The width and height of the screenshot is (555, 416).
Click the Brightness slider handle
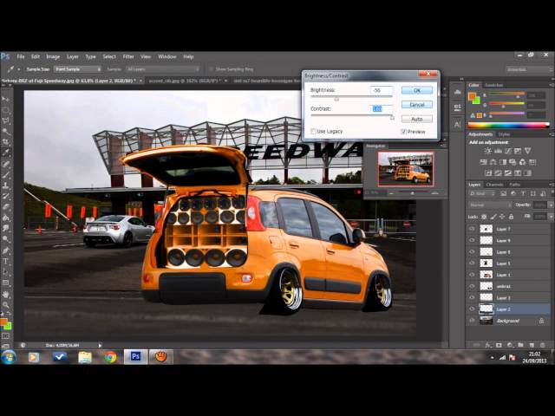click(x=336, y=99)
